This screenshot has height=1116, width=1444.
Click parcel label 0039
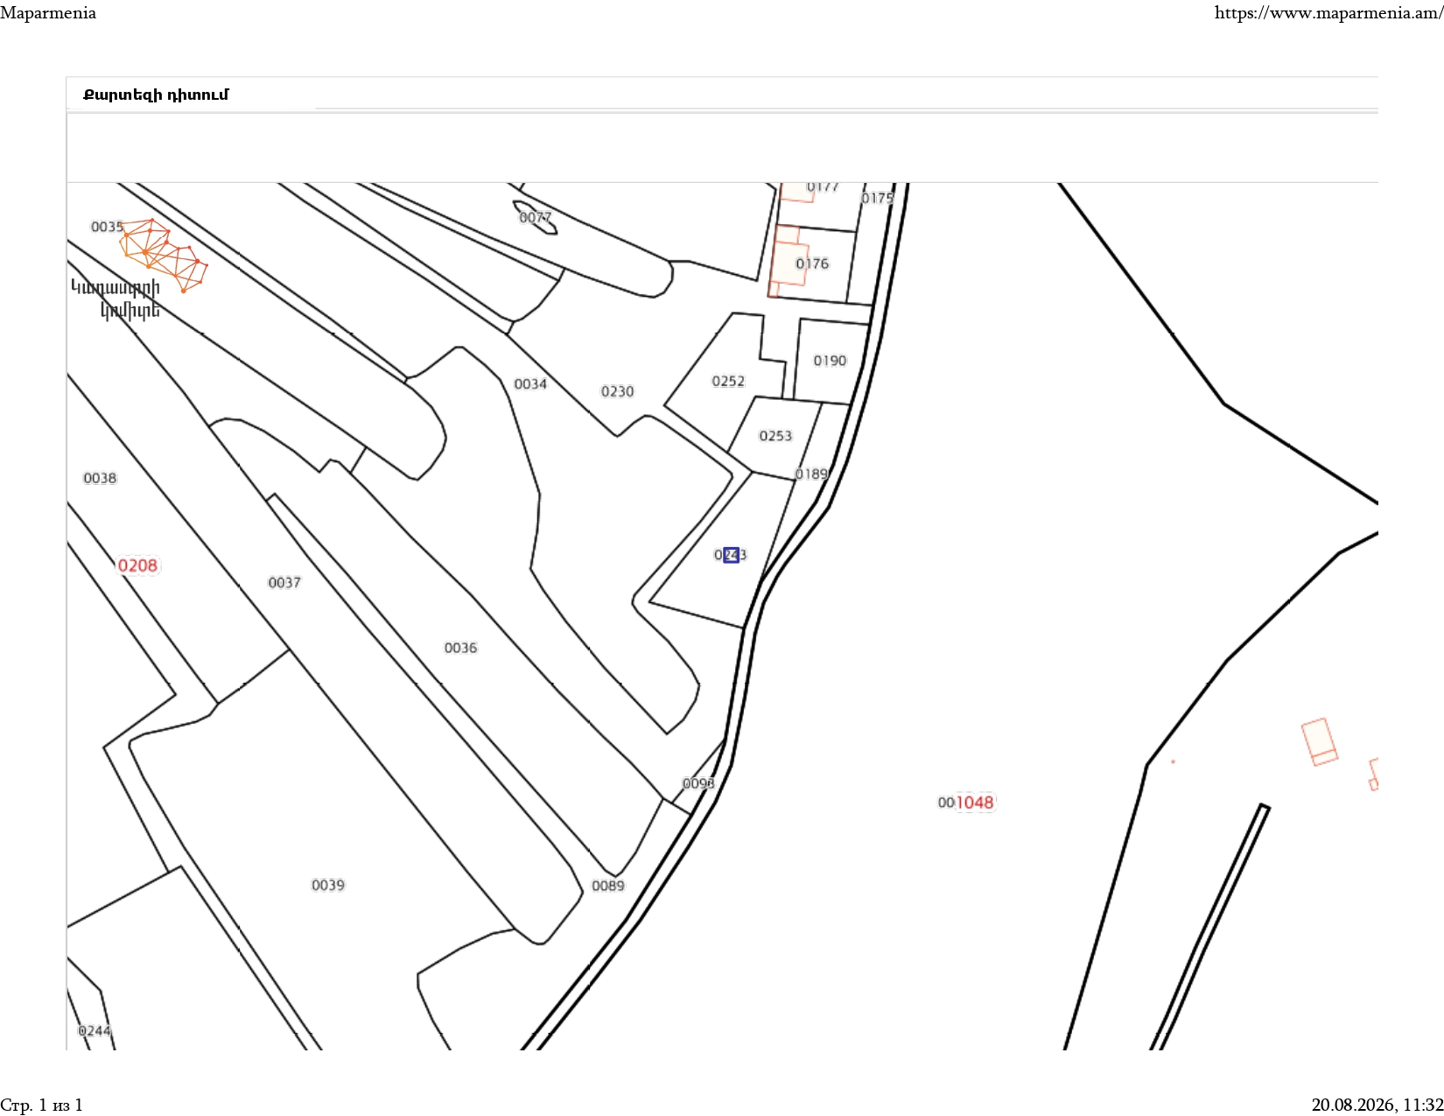pos(328,885)
